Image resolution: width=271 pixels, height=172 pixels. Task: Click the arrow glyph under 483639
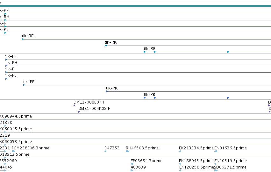(x=132, y=170)
